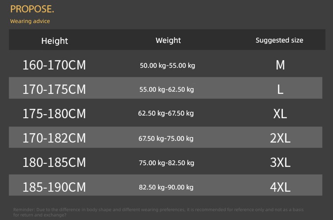Select the 185-190CM height cell

[54, 187]
